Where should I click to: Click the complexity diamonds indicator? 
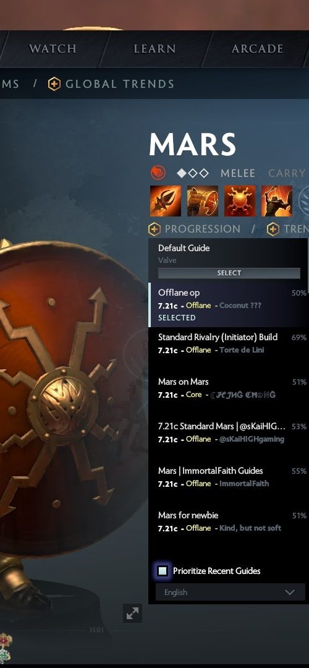coord(193,173)
